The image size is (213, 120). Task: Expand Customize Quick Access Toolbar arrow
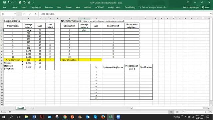[33, 3]
